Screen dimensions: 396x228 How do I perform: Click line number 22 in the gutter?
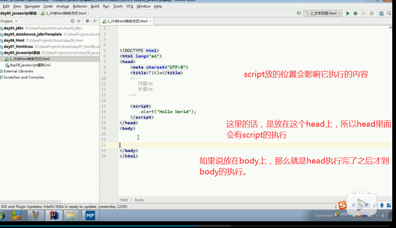(104, 145)
